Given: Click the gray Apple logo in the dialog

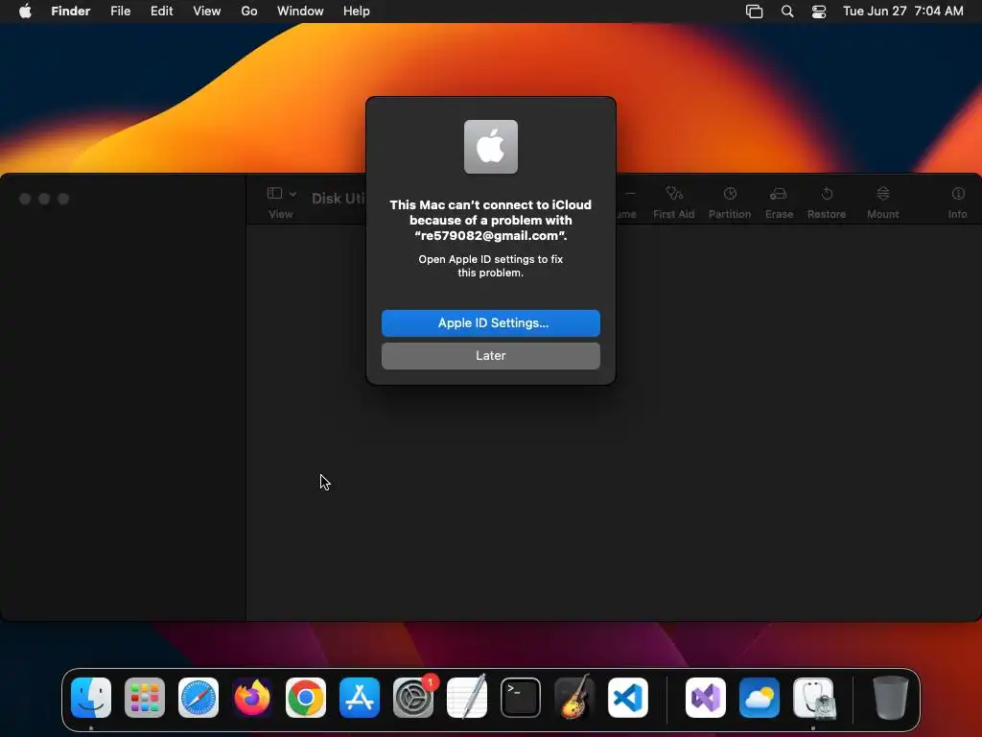Looking at the screenshot, I should 490,147.
